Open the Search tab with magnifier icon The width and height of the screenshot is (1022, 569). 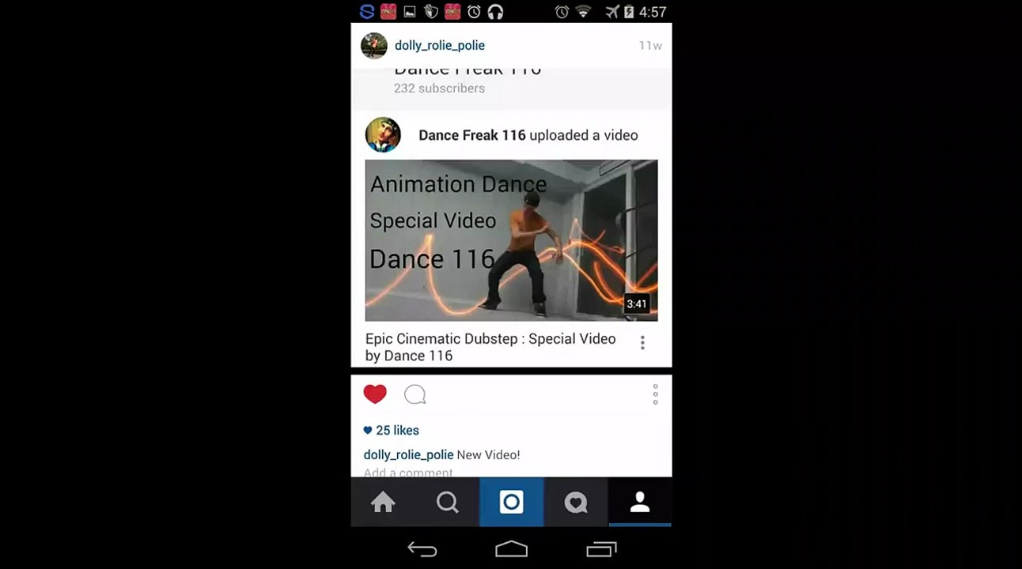tap(447, 502)
